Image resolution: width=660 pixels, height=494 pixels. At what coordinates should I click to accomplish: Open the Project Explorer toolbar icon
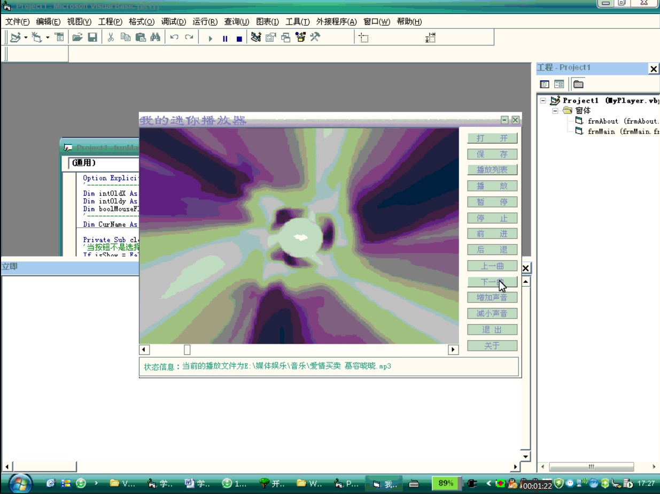click(x=256, y=37)
